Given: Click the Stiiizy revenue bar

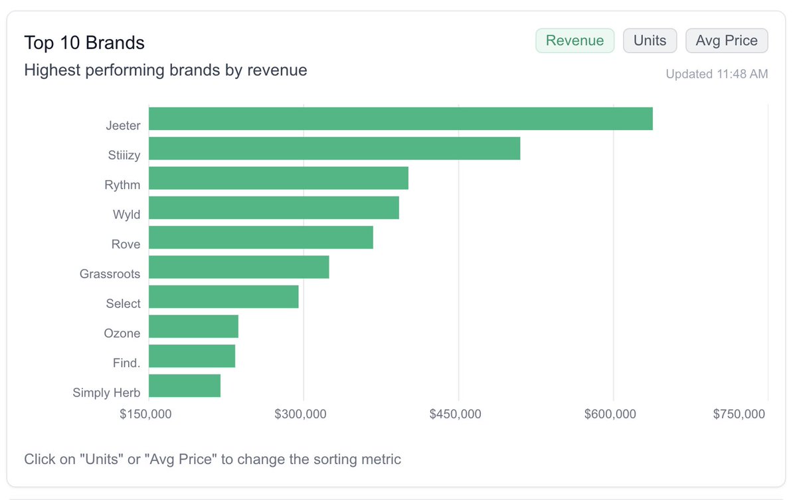Looking at the screenshot, I should tap(334, 149).
